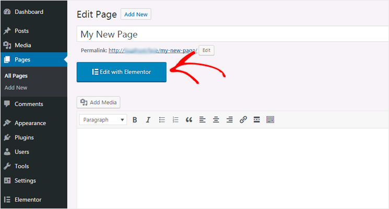Align text center
The width and height of the screenshot is (389, 209).
click(x=216, y=120)
